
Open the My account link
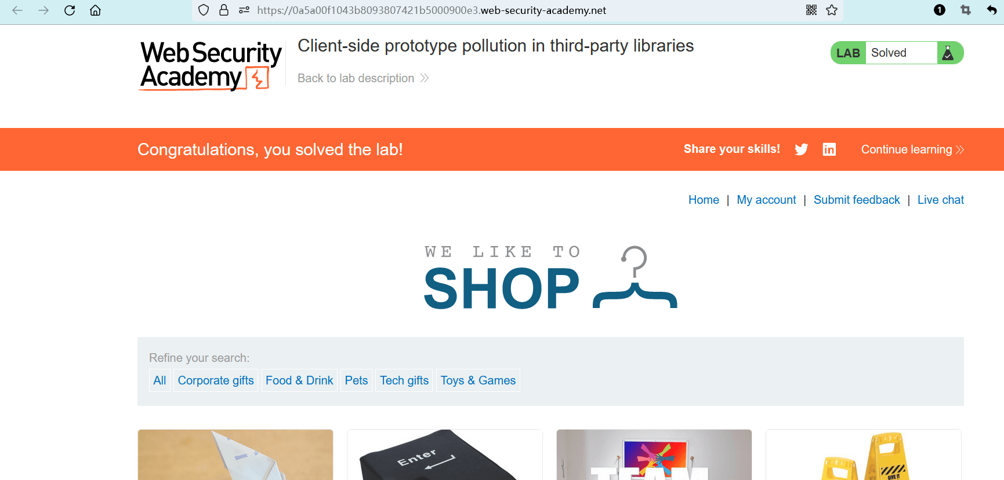(766, 200)
